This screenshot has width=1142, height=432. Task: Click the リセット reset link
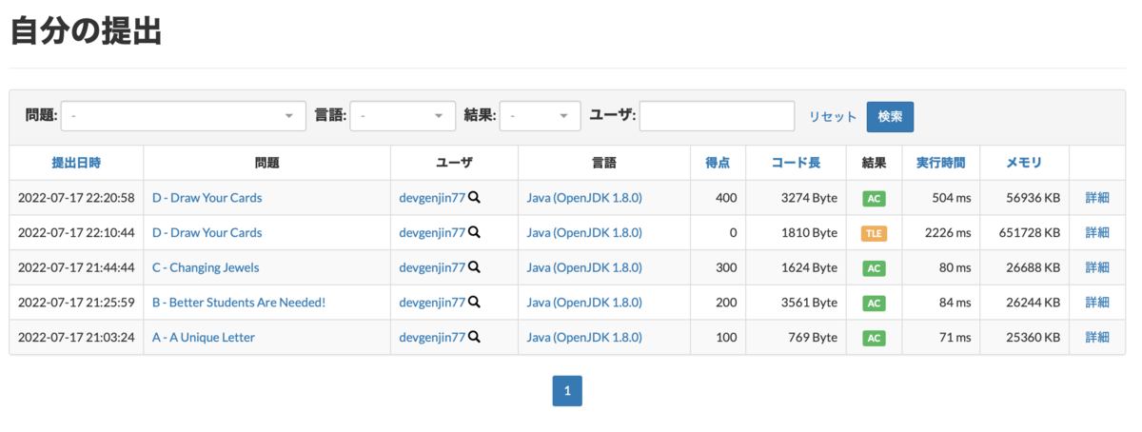pyautogui.click(x=833, y=116)
